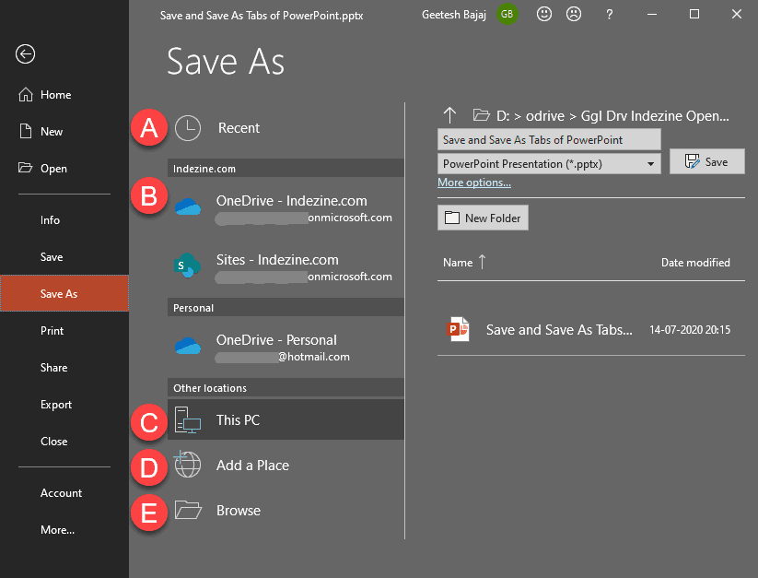
Task: Click Add a Place
Action: [x=252, y=466]
